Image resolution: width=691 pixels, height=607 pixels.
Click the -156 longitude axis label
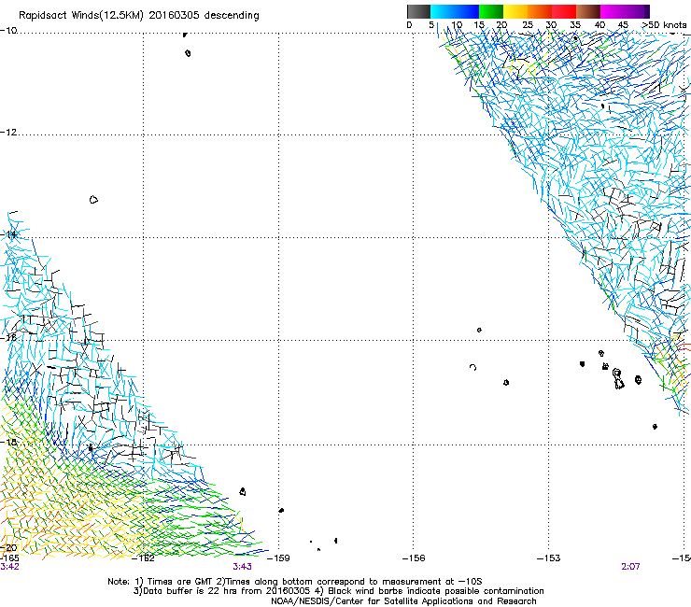click(414, 558)
